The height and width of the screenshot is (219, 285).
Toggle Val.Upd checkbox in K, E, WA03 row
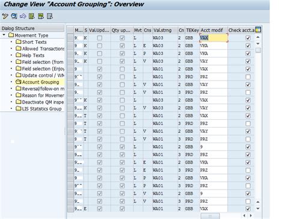(x=99, y=46)
